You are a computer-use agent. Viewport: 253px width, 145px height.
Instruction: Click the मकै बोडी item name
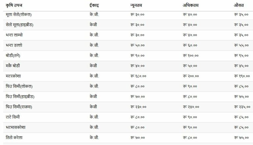[x=13, y=66]
